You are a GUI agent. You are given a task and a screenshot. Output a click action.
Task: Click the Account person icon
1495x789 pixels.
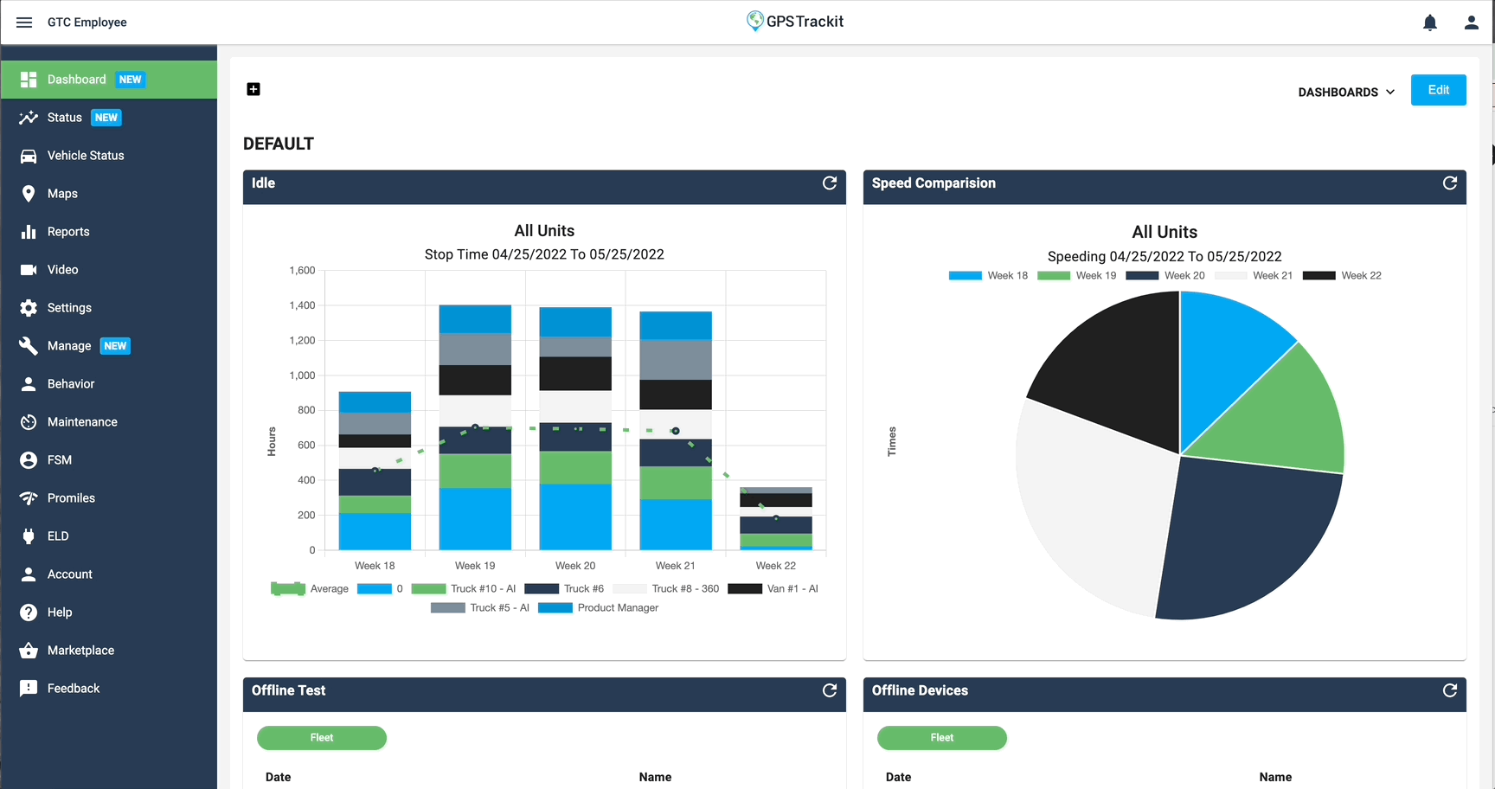[29, 574]
